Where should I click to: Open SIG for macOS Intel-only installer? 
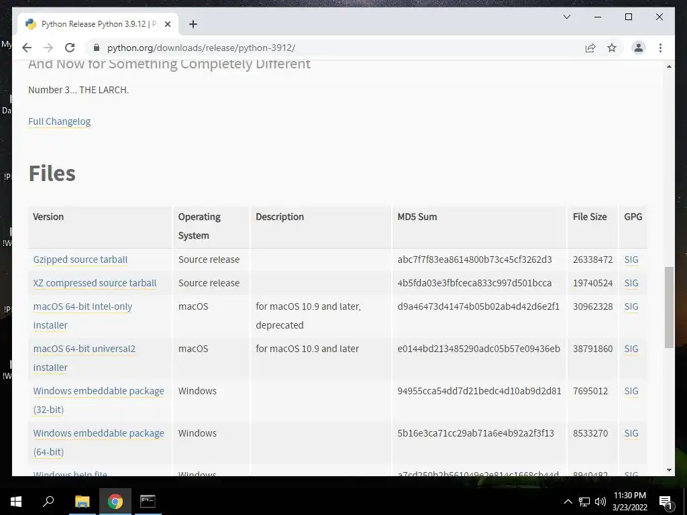tap(631, 306)
